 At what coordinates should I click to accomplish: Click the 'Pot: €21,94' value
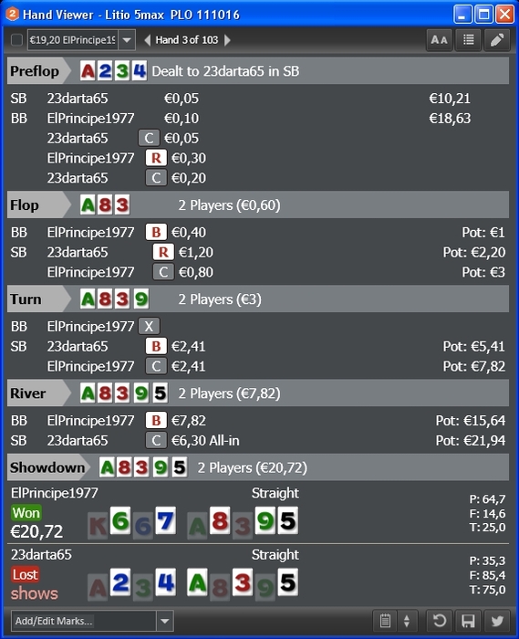(x=471, y=441)
